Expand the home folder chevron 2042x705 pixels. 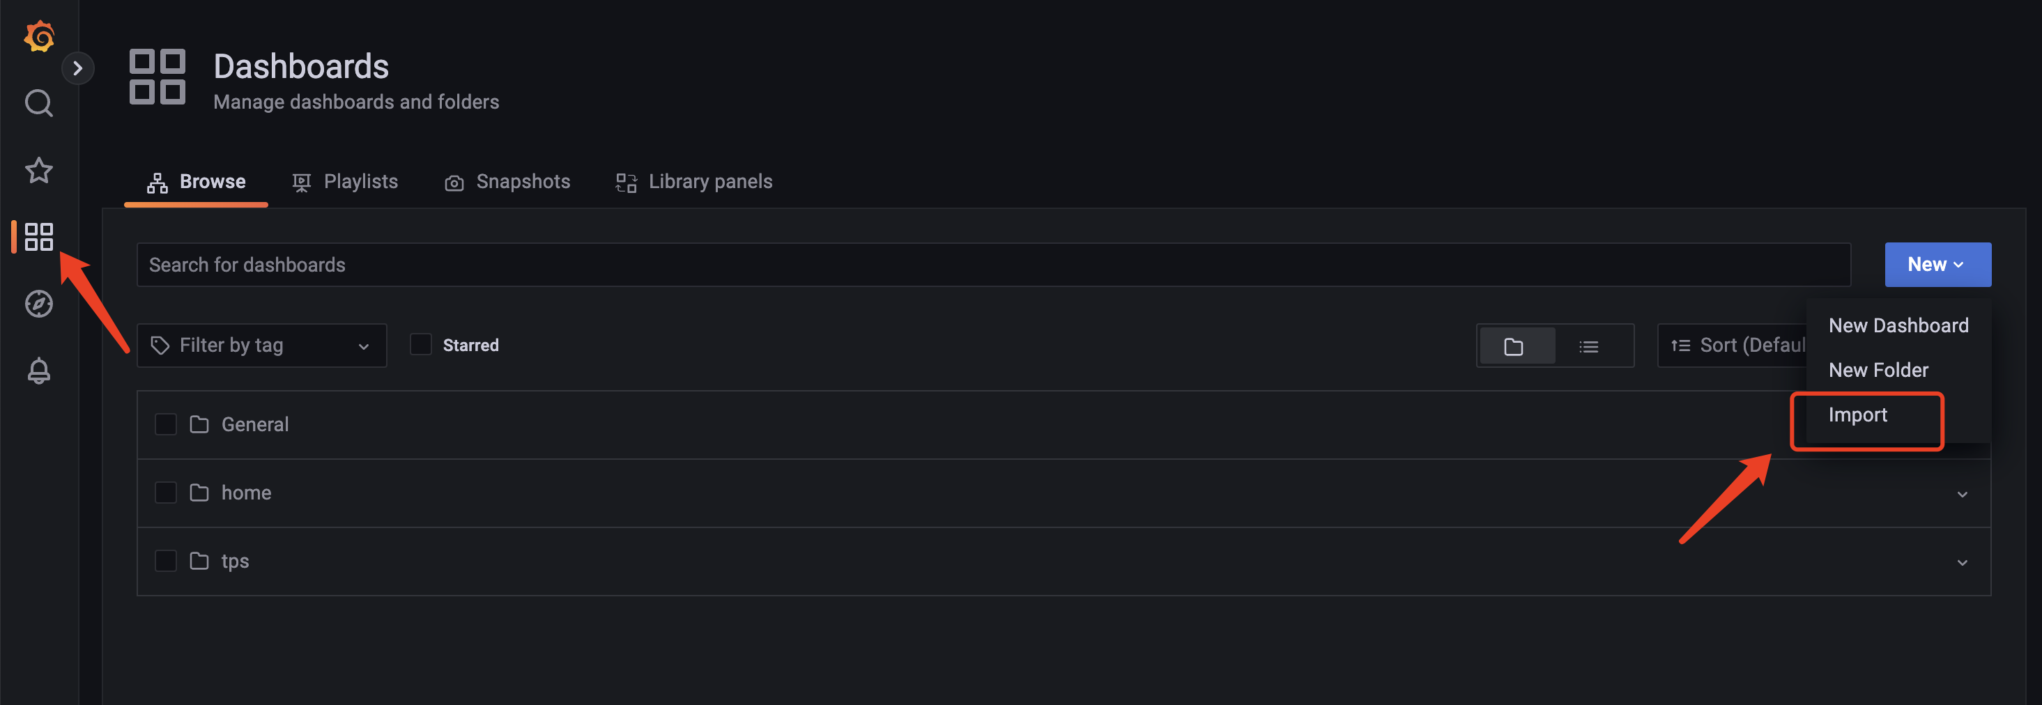(1962, 493)
